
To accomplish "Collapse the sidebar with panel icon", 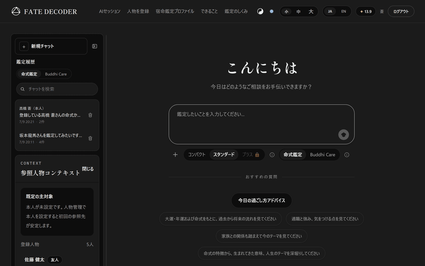I will 95,46.
